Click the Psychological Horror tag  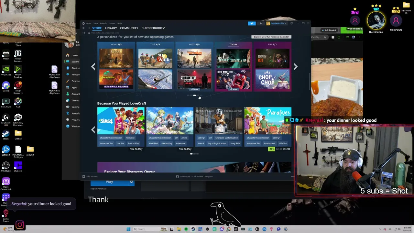point(217,144)
